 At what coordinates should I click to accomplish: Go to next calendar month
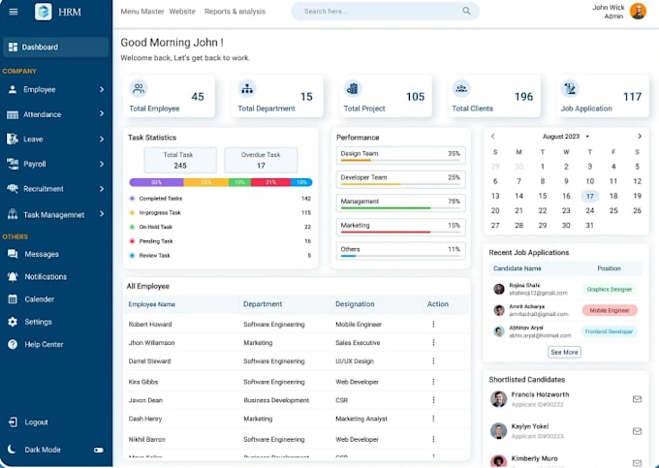pos(640,136)
